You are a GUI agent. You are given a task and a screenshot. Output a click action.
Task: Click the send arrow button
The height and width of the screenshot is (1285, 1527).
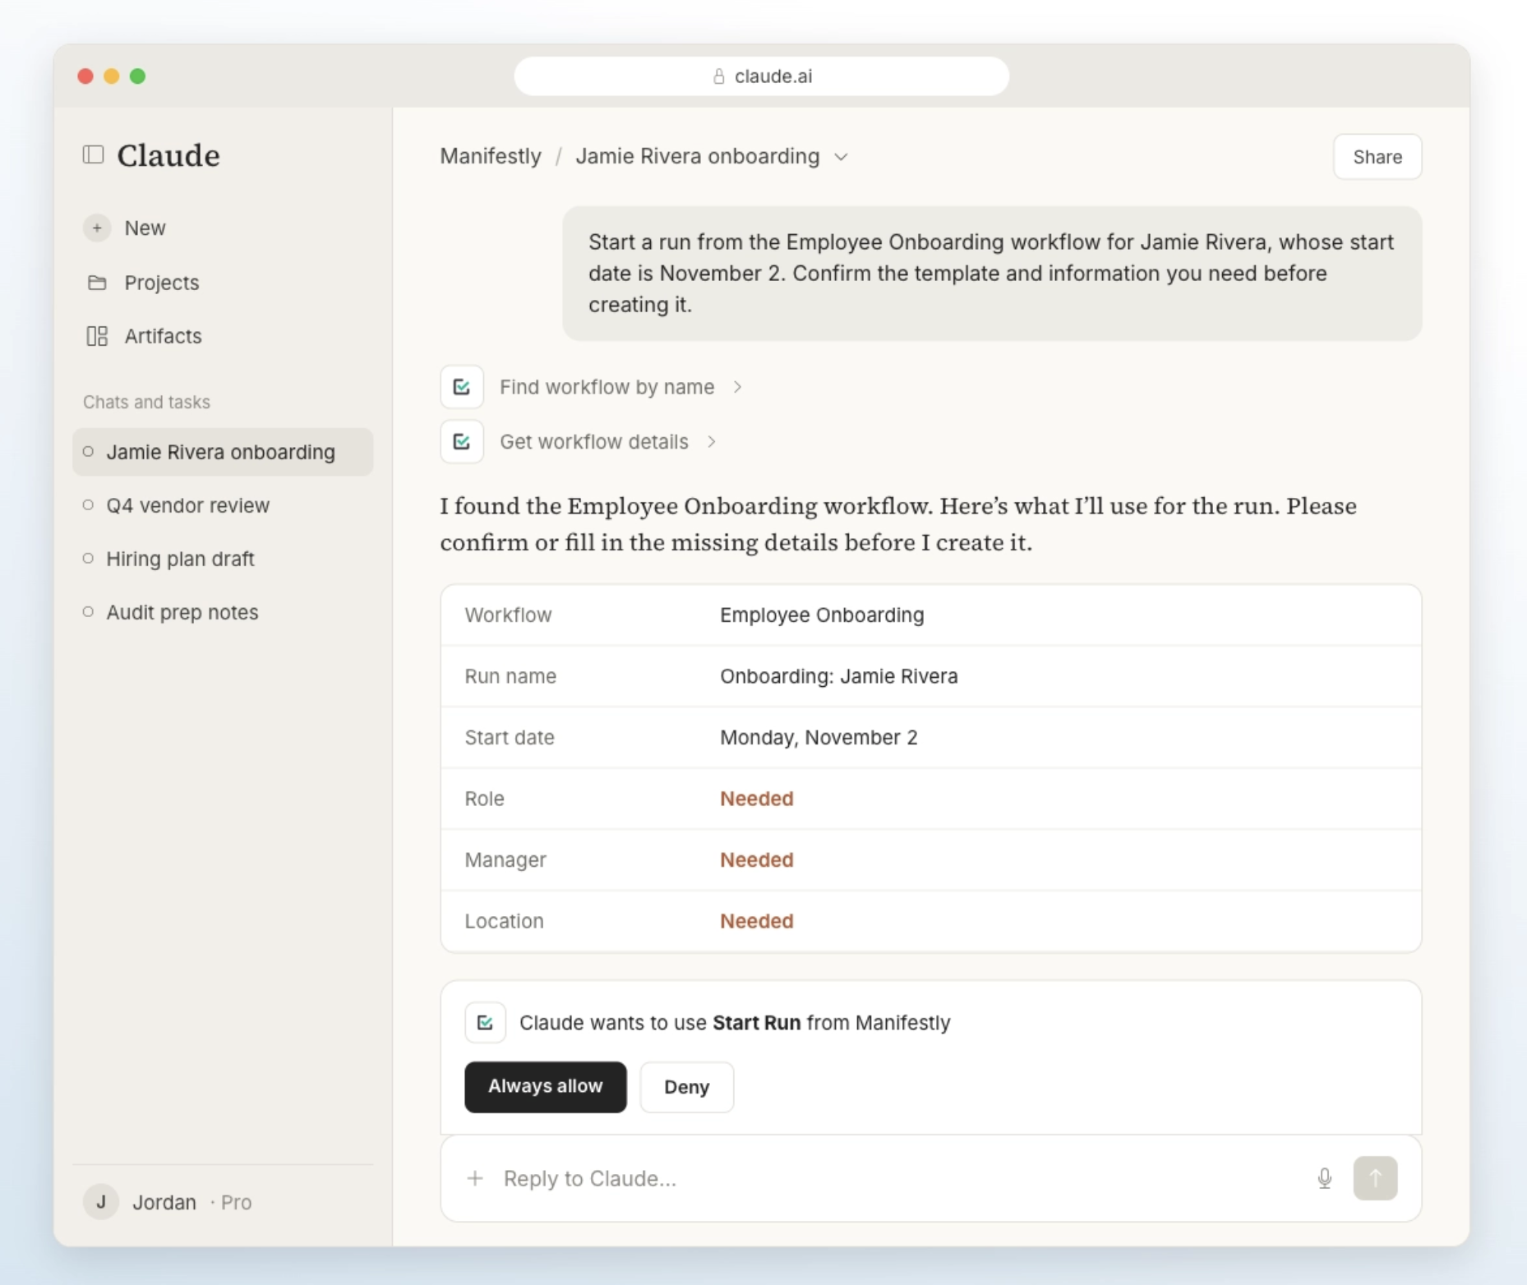tap(1376, 1178)
